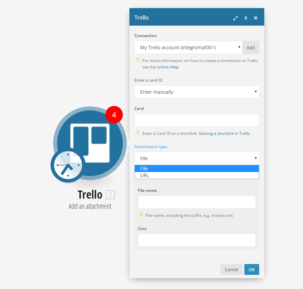
Task: Cancel the Trello module settings
Action: tap(231, 269)
